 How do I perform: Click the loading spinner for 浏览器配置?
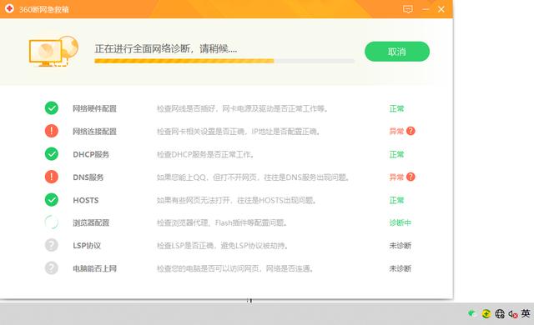coord(52,222)
